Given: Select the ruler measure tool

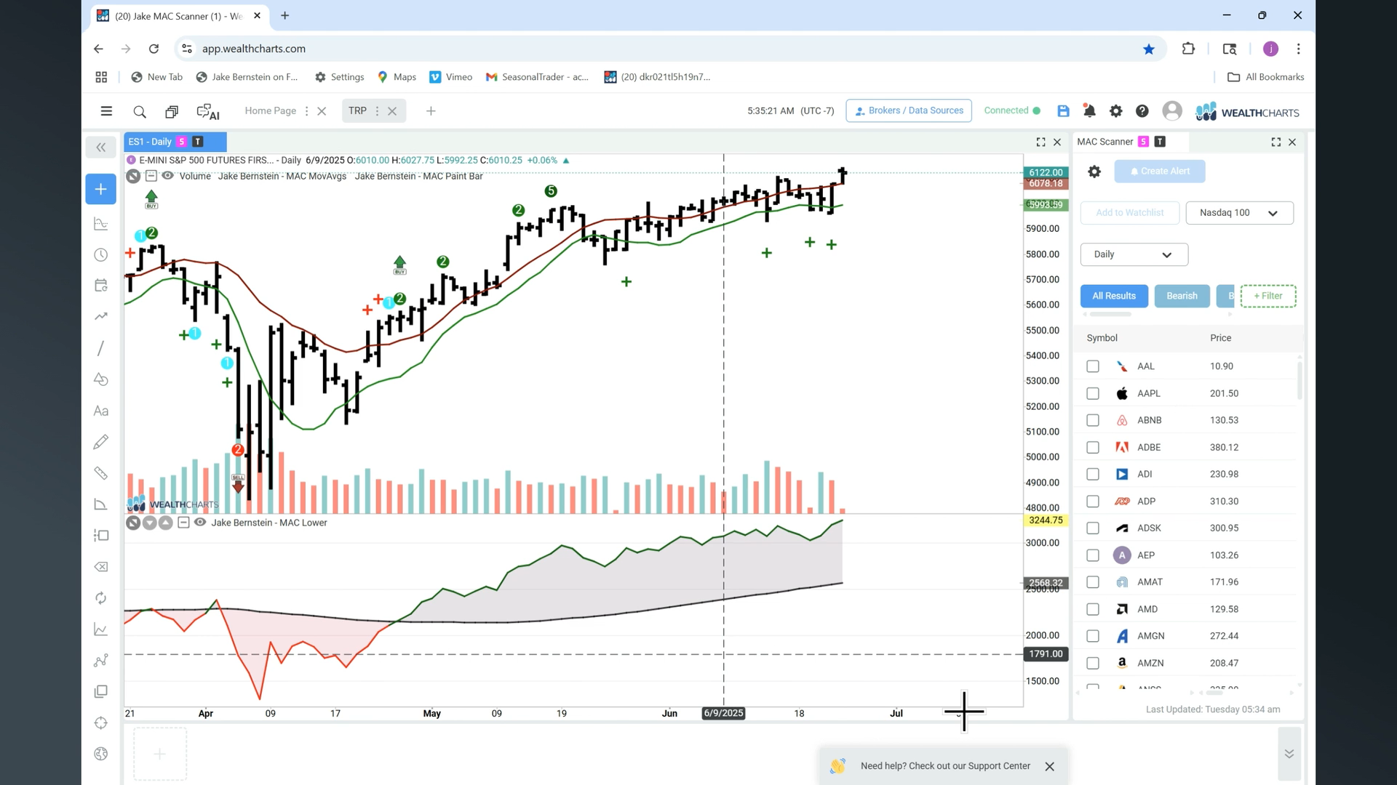Looking at the screenshot, I should 101,473.
